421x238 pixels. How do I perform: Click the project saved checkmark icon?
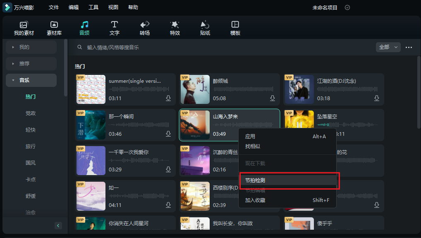pyautogui.click(x=347, y=7)
